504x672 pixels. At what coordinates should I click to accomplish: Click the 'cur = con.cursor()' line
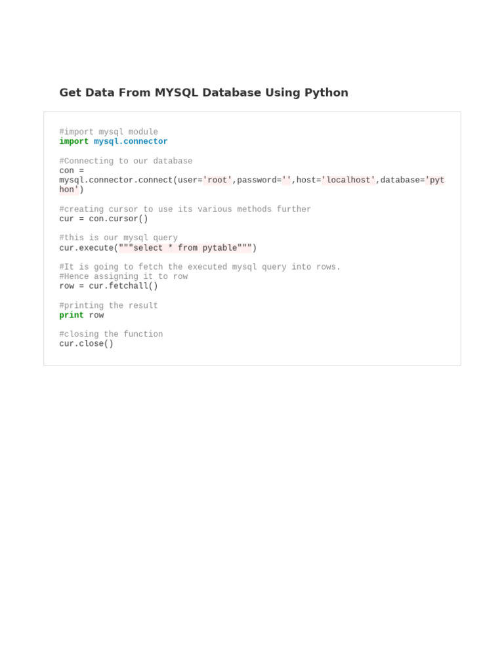104,219
